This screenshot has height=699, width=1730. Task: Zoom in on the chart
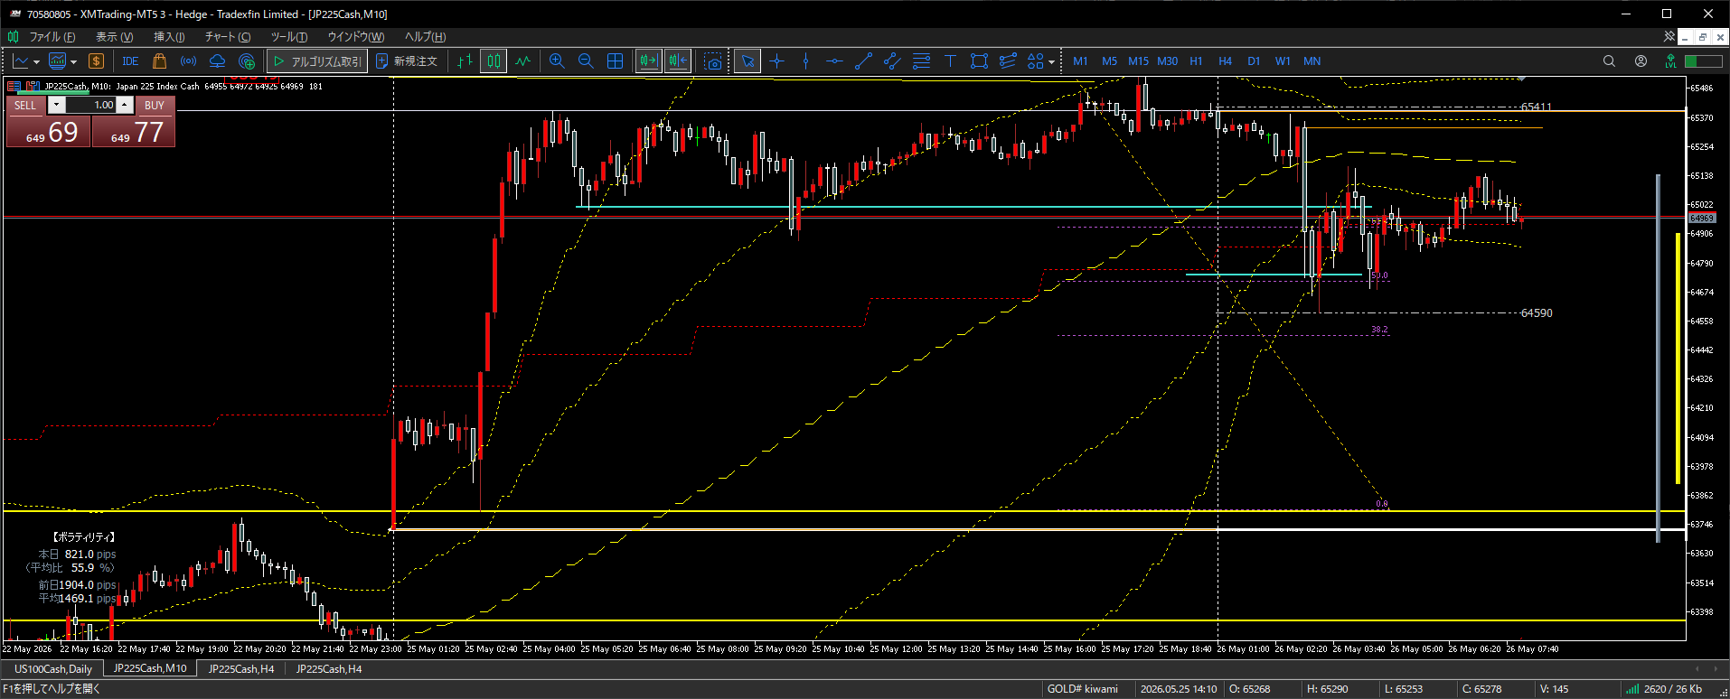(557, 61)
